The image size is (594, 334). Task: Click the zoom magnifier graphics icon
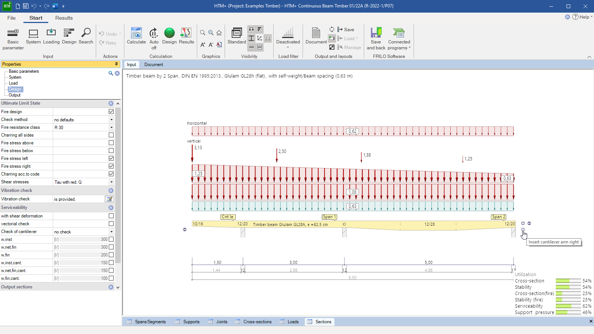pyautogui.click(x=203, y=33)
